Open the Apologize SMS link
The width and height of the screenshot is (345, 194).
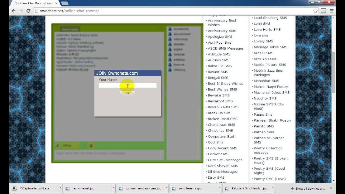point(220,37)
